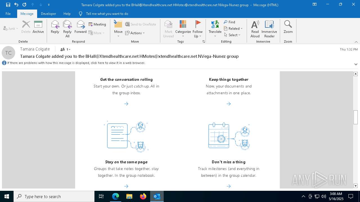Open the Help ribbon tab

(67, 13)
